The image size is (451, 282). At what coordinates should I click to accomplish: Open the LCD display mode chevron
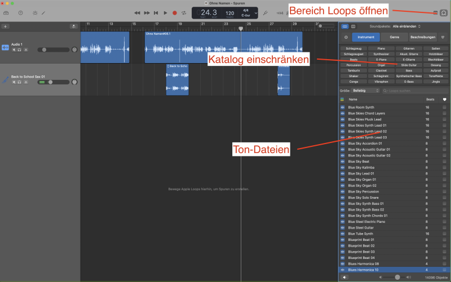click(256, 13)
